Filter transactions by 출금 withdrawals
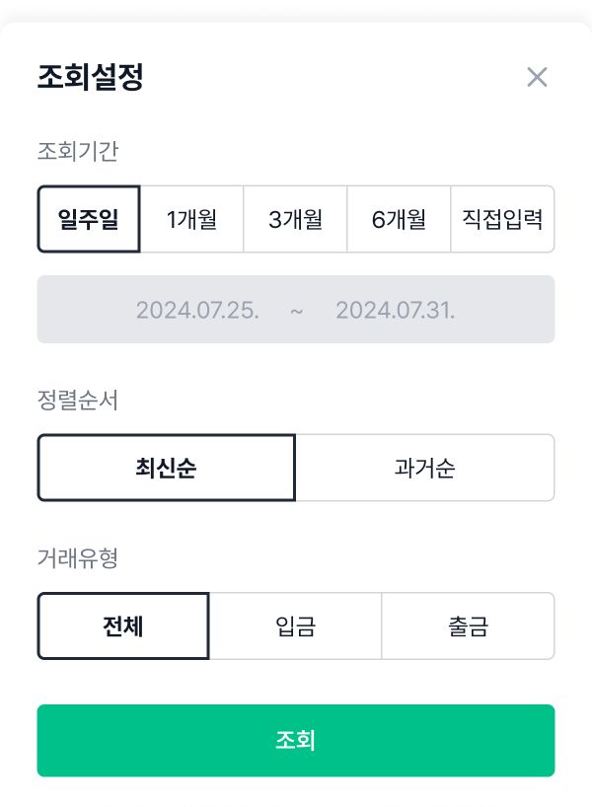Screen dimensions: 592x807 point(468,624)
